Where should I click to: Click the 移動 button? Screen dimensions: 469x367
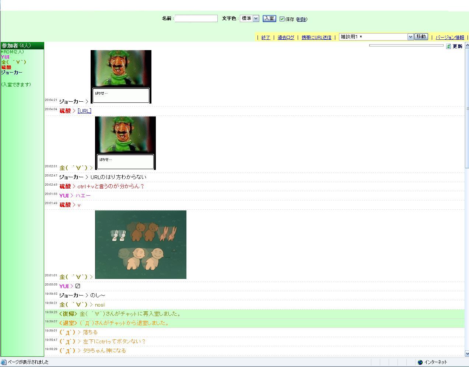421,37
